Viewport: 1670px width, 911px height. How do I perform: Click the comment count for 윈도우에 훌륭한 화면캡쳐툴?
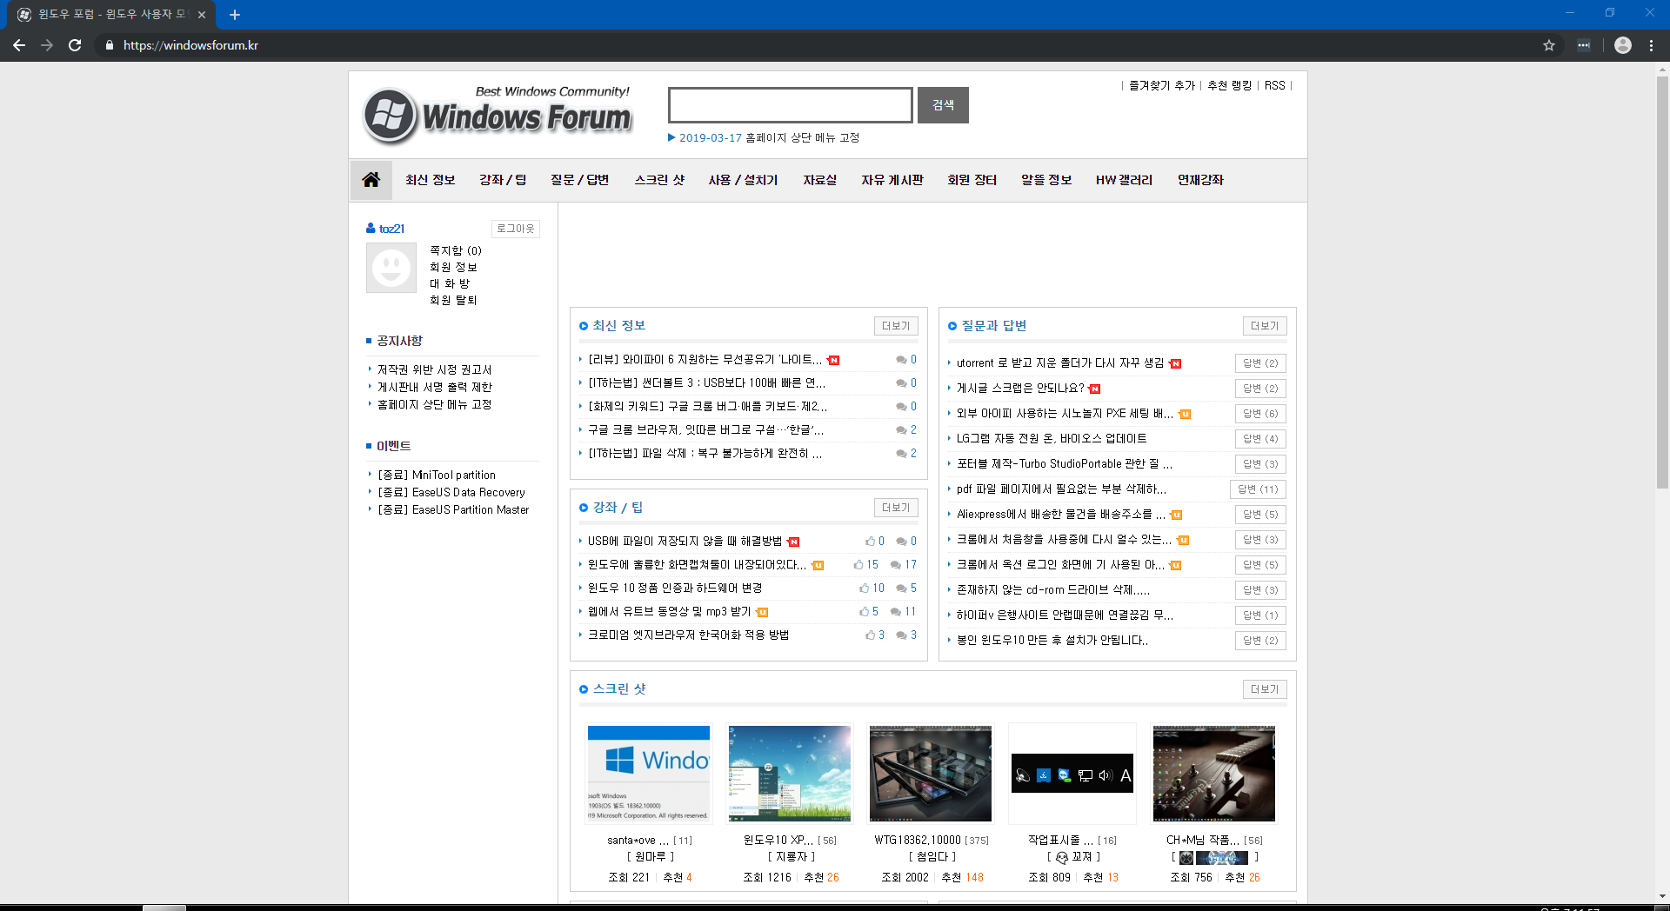(x=904, y=564)
